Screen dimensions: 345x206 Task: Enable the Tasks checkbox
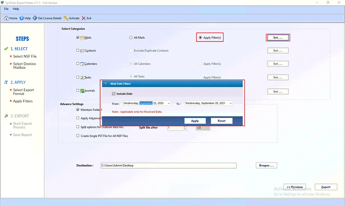coord(78,77)
